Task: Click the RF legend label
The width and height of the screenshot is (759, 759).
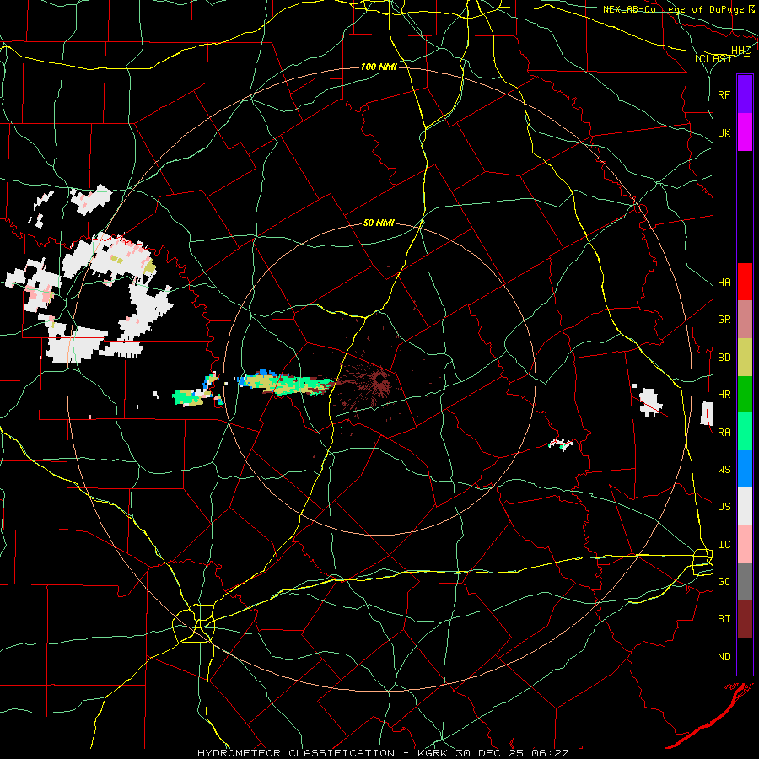Action: pyautogui.click(x=724, y=94)
